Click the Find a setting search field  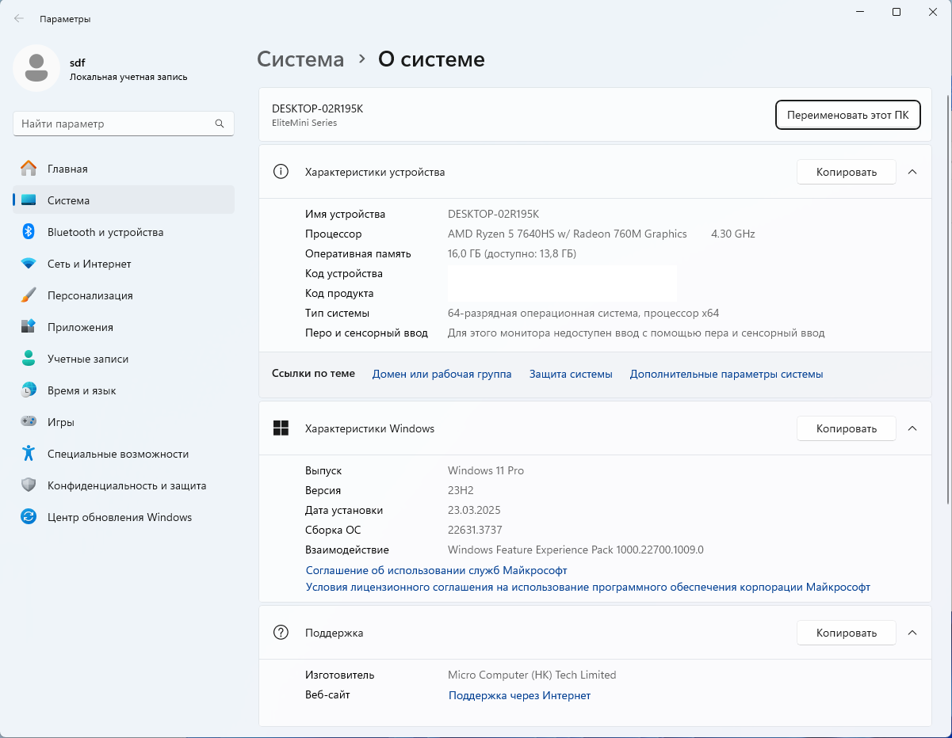[115, 124]
